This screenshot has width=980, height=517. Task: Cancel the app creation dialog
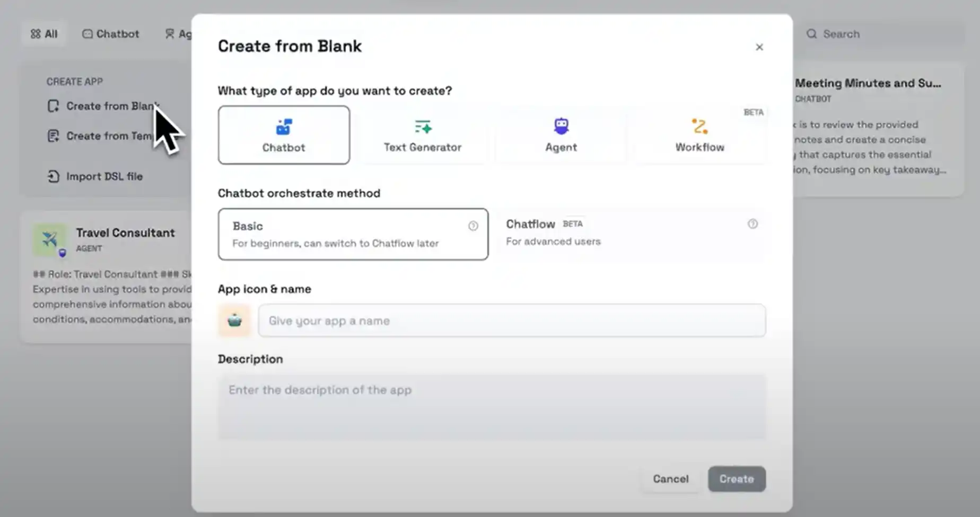(x=670, y=479)
